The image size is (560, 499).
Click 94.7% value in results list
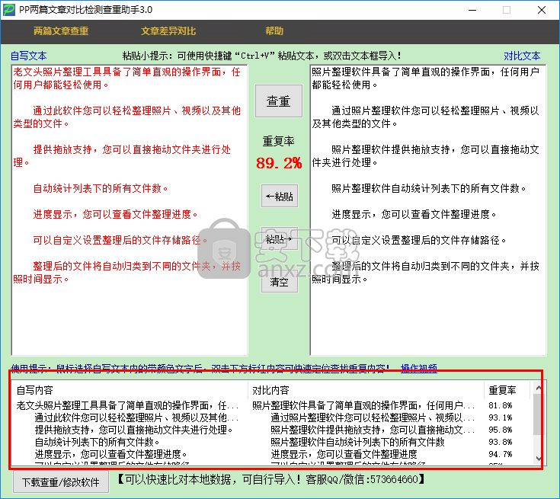(501, 454)
